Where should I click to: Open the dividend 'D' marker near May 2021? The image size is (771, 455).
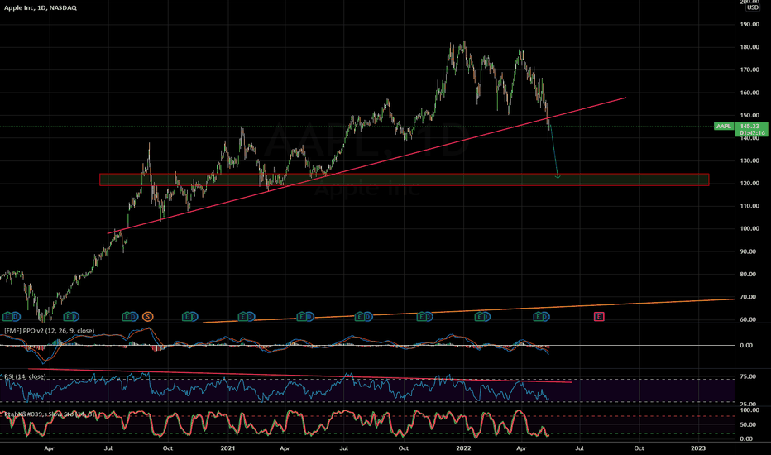tap(309, 317)
